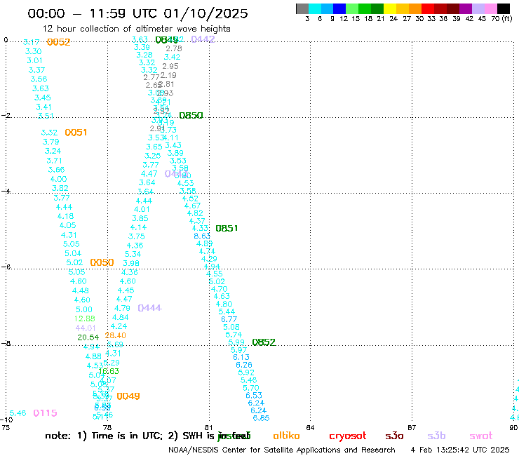Select the pink 0115 swot time label
The height and width of the screenshot is (456, 519).
46,413
